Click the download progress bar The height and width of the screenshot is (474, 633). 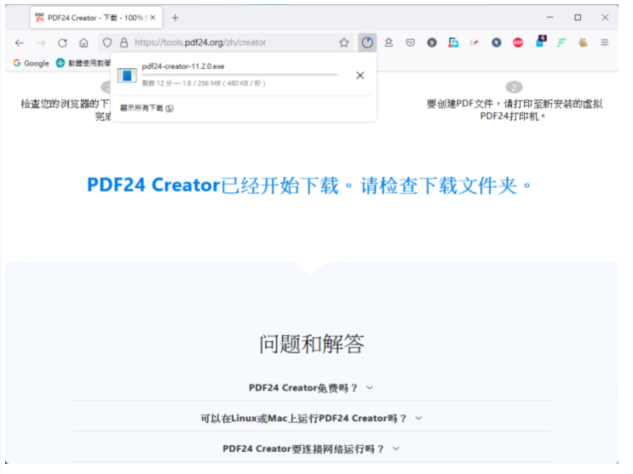pyautogui.click(x=239, y=75)
